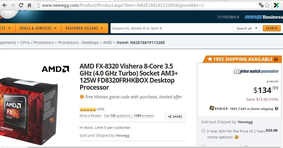This screenshot has width=283, height=148.
Task: Bookmark this page with the star icon
Action: 267,5
